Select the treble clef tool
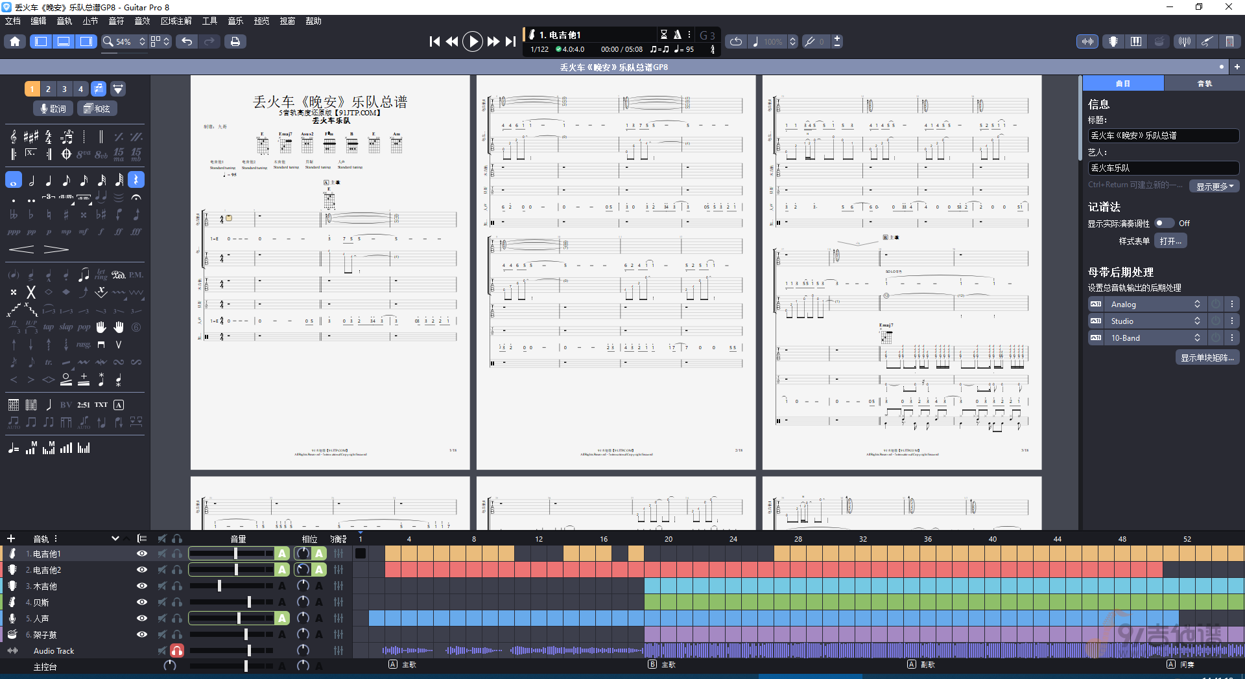The height and width of the screenshot is (679, 1245). click(14, 137)
